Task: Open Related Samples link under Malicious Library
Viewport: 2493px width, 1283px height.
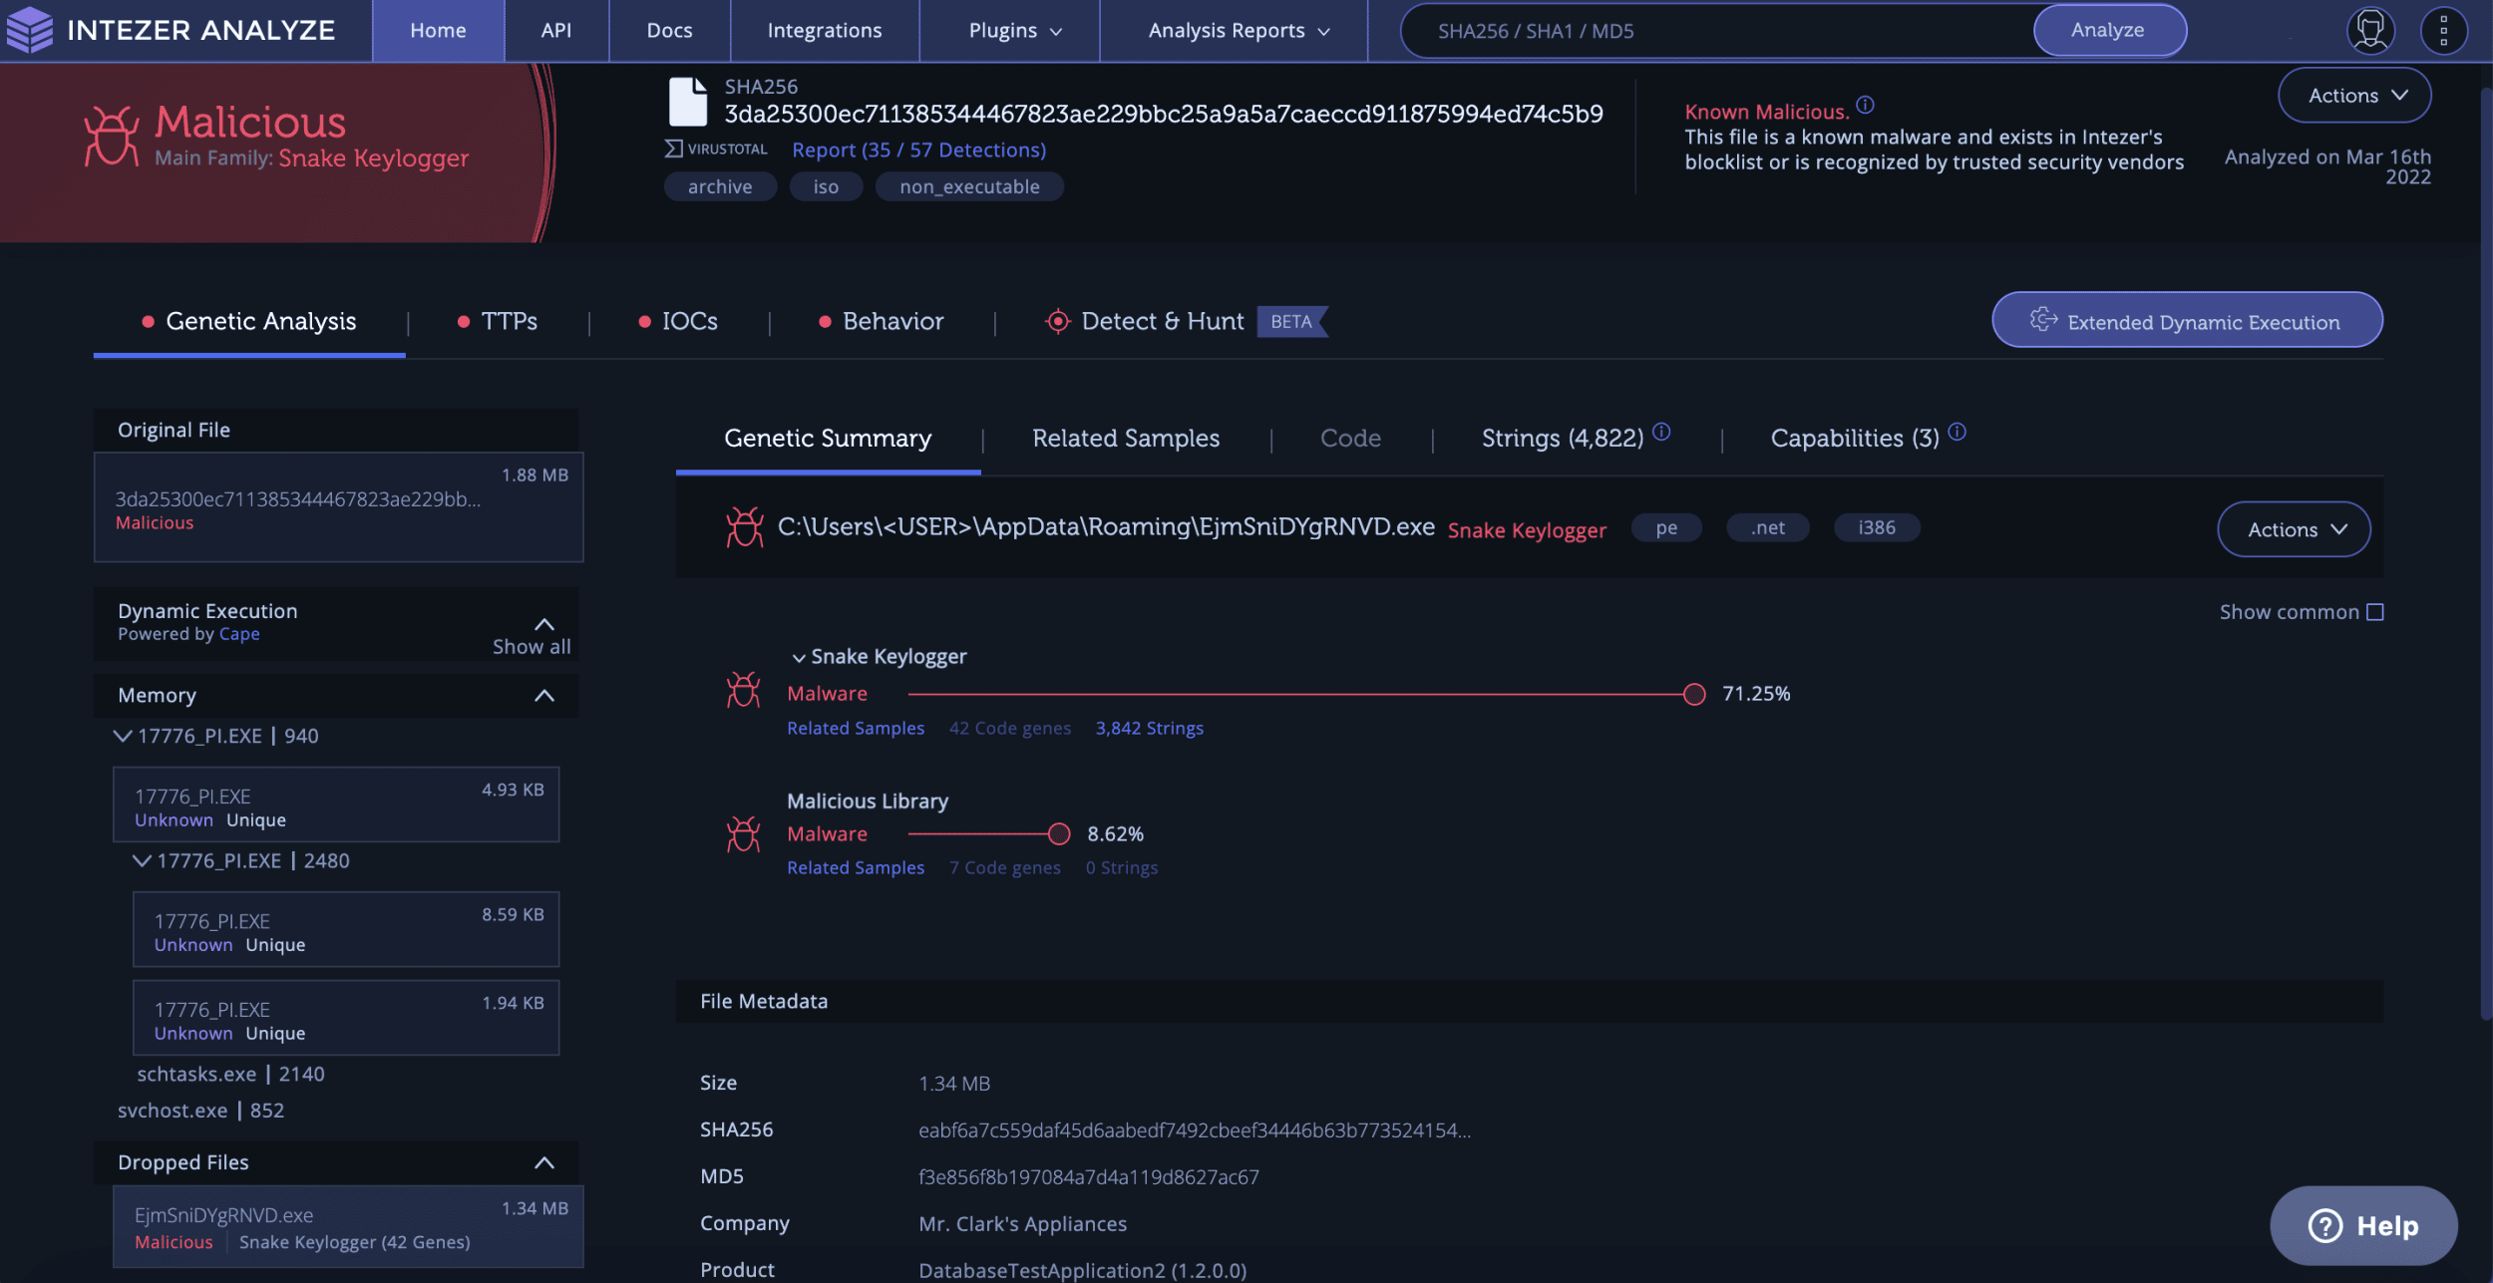Action: (x=856, y=867)
